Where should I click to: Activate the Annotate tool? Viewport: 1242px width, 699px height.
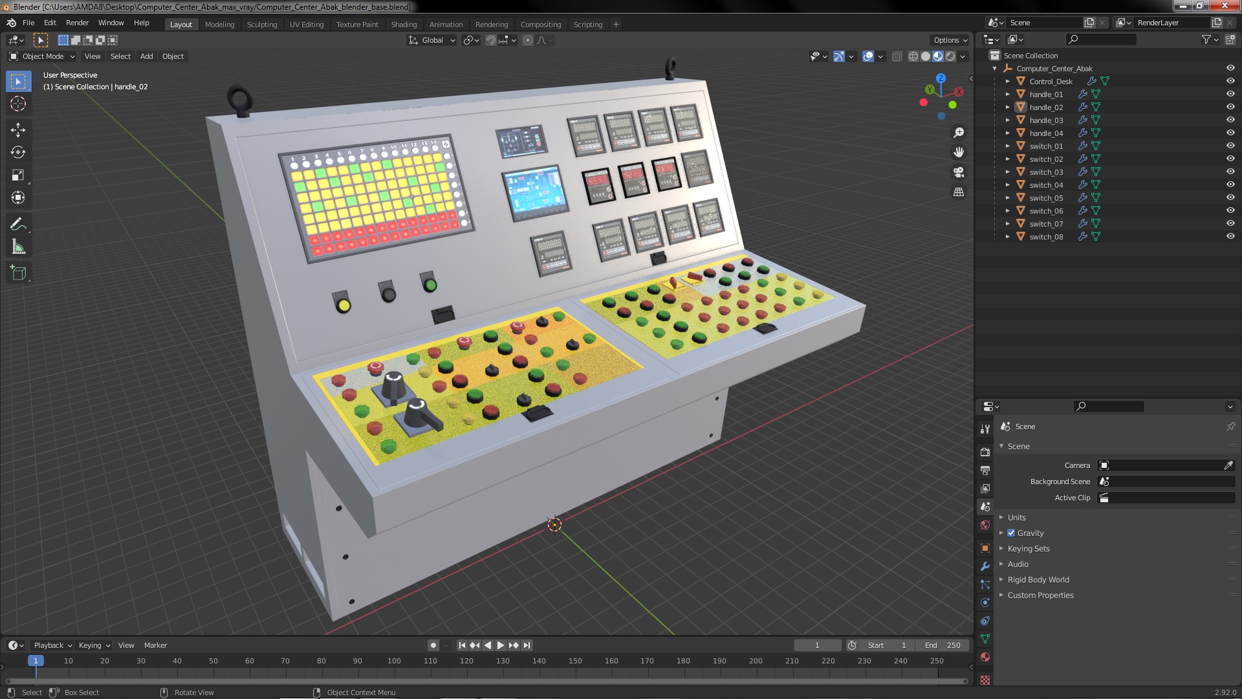18,225
